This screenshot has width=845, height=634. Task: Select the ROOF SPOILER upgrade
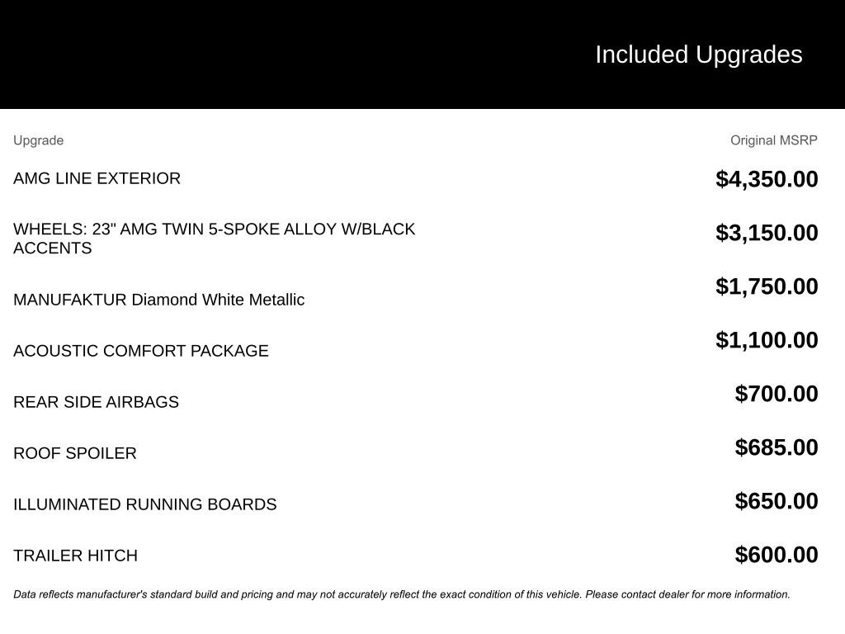coord(75,453)
